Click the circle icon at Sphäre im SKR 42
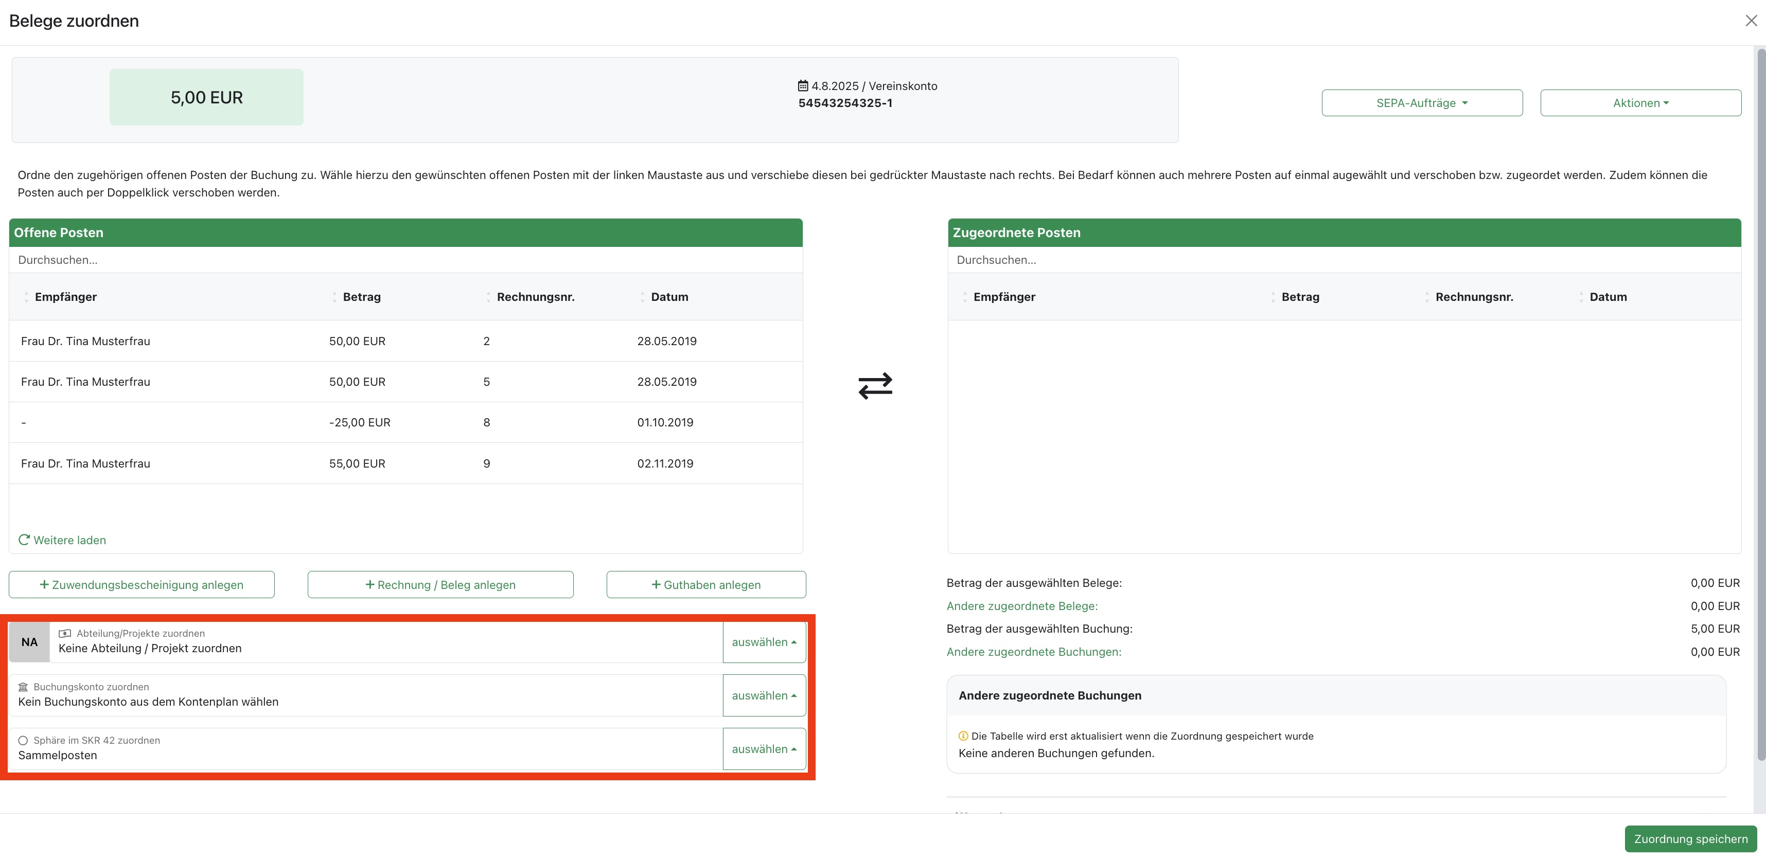Screen dimensions: 1766x860 click(x=23, y=740)
